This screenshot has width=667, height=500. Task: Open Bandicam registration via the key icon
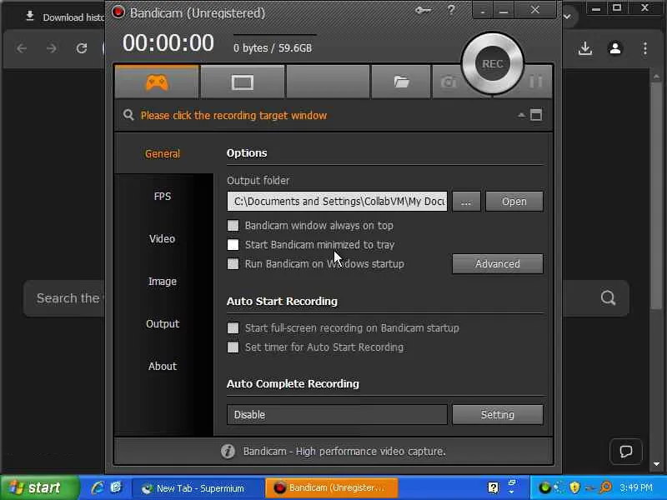coord(424,10)
